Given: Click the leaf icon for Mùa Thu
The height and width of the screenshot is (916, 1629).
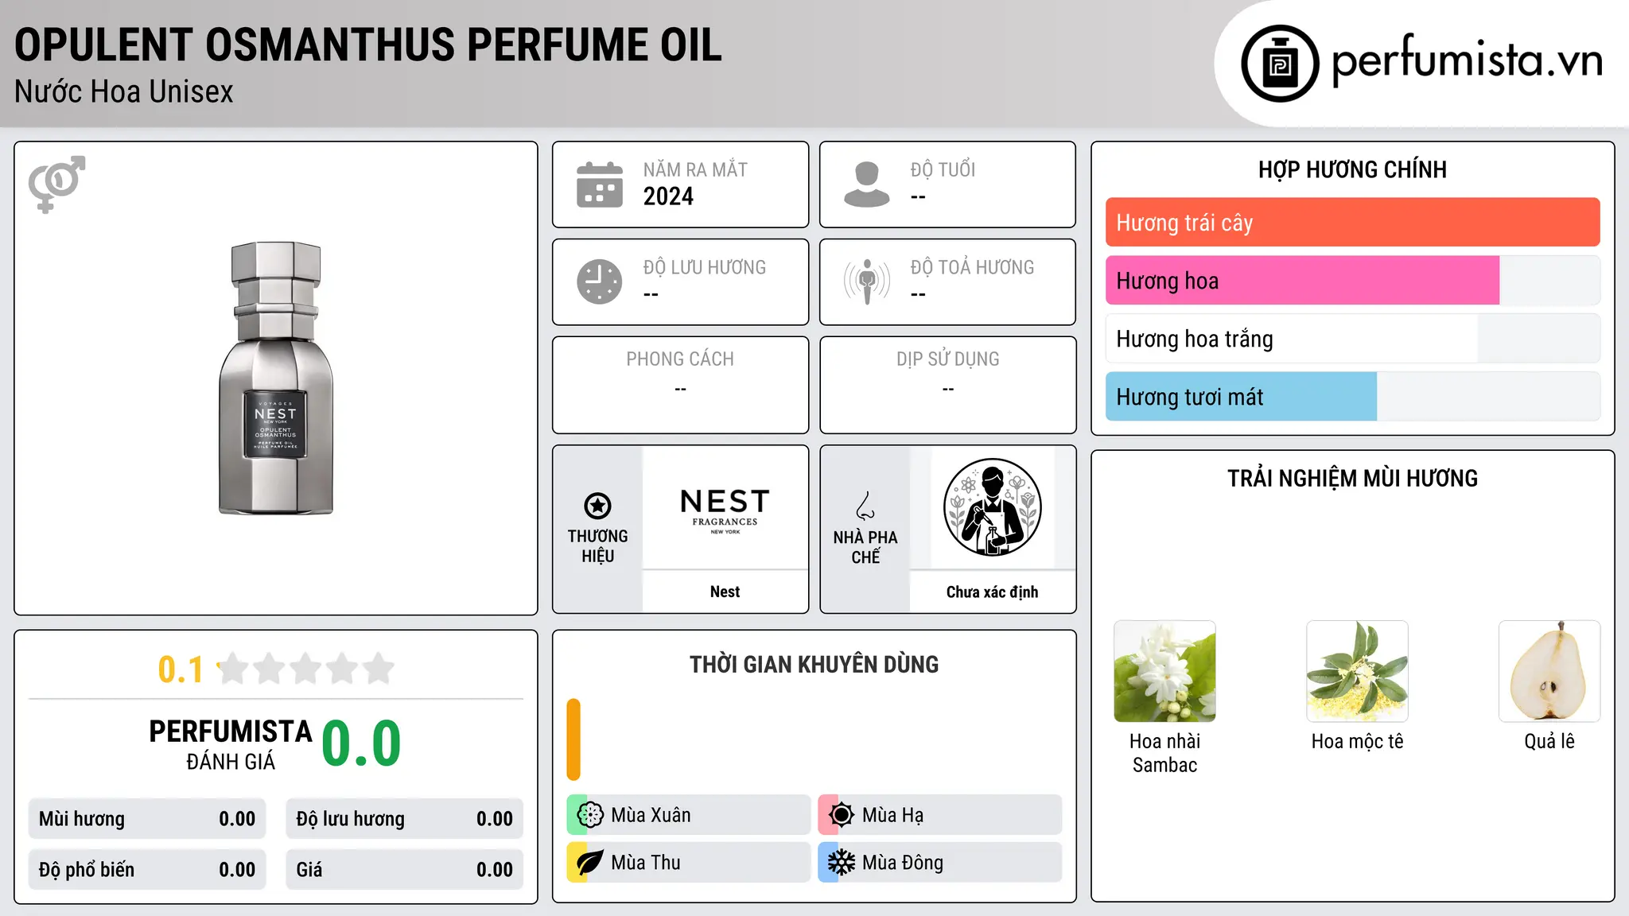Looking at the screenshot, I should (590, 863).
